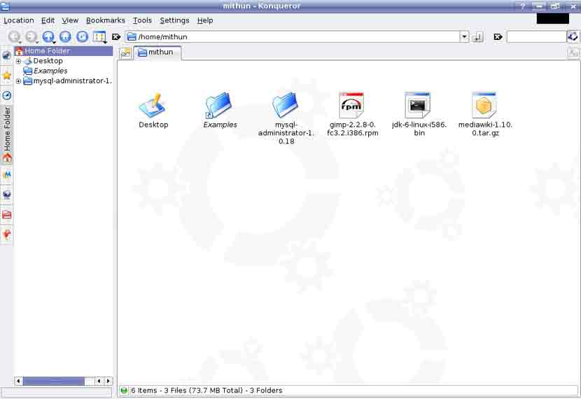The height and width of the screenshot is (399, 581).
Task: Clear the location bar button
Action: tap(116, 36)
